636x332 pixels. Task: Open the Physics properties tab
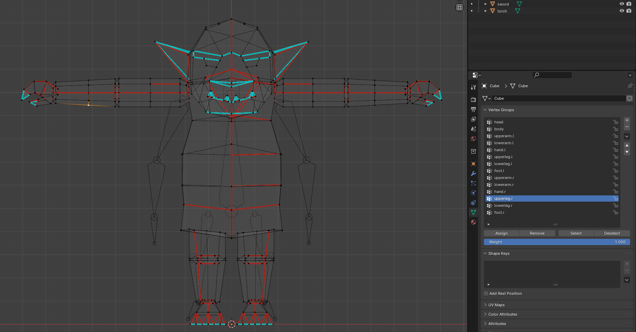(x=473, y=193)
